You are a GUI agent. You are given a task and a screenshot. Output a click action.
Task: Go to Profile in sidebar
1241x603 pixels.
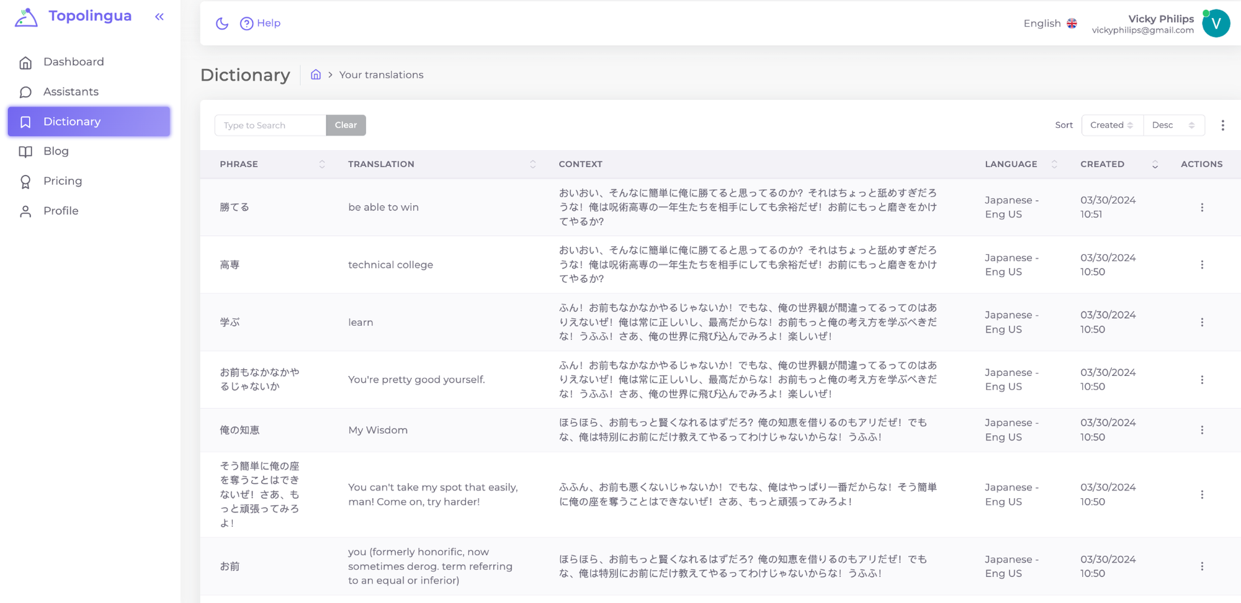pyautogui.click(x=89, y=211)
